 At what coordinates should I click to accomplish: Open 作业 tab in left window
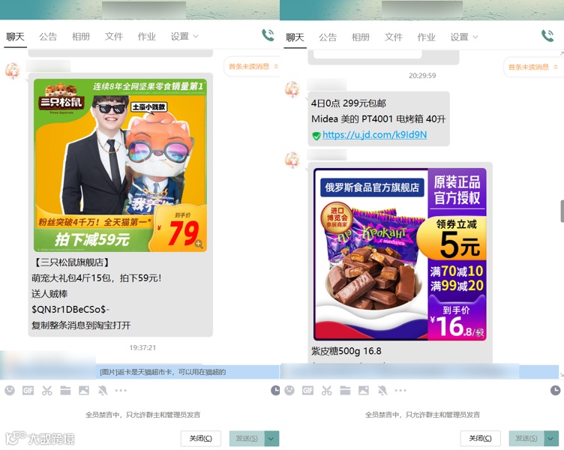(x=147, y=36)
